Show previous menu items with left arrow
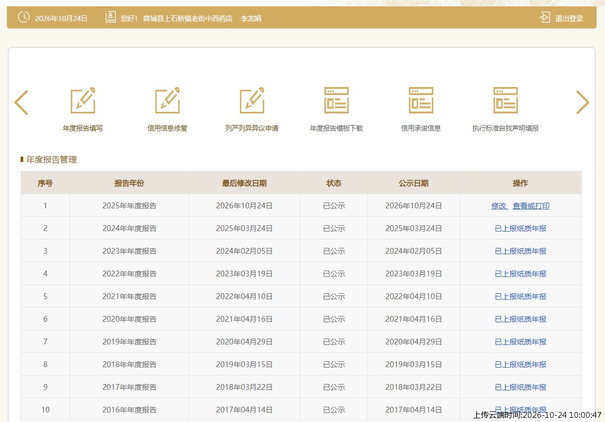 (21, 102)
